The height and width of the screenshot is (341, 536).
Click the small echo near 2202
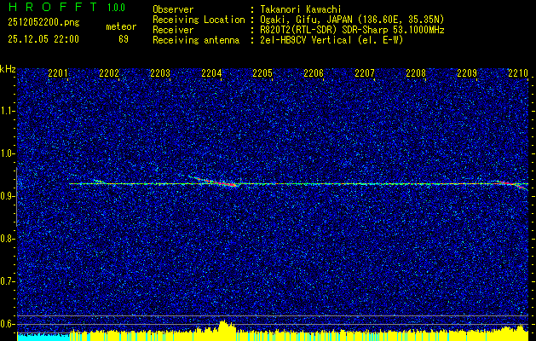pyautogui.click(x=101, y=182)
